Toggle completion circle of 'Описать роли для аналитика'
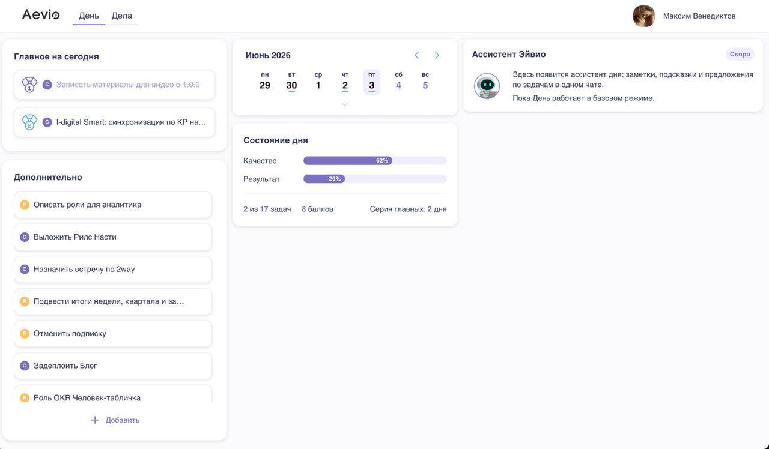This screenshot has width=769, height=449. (25, 205)
